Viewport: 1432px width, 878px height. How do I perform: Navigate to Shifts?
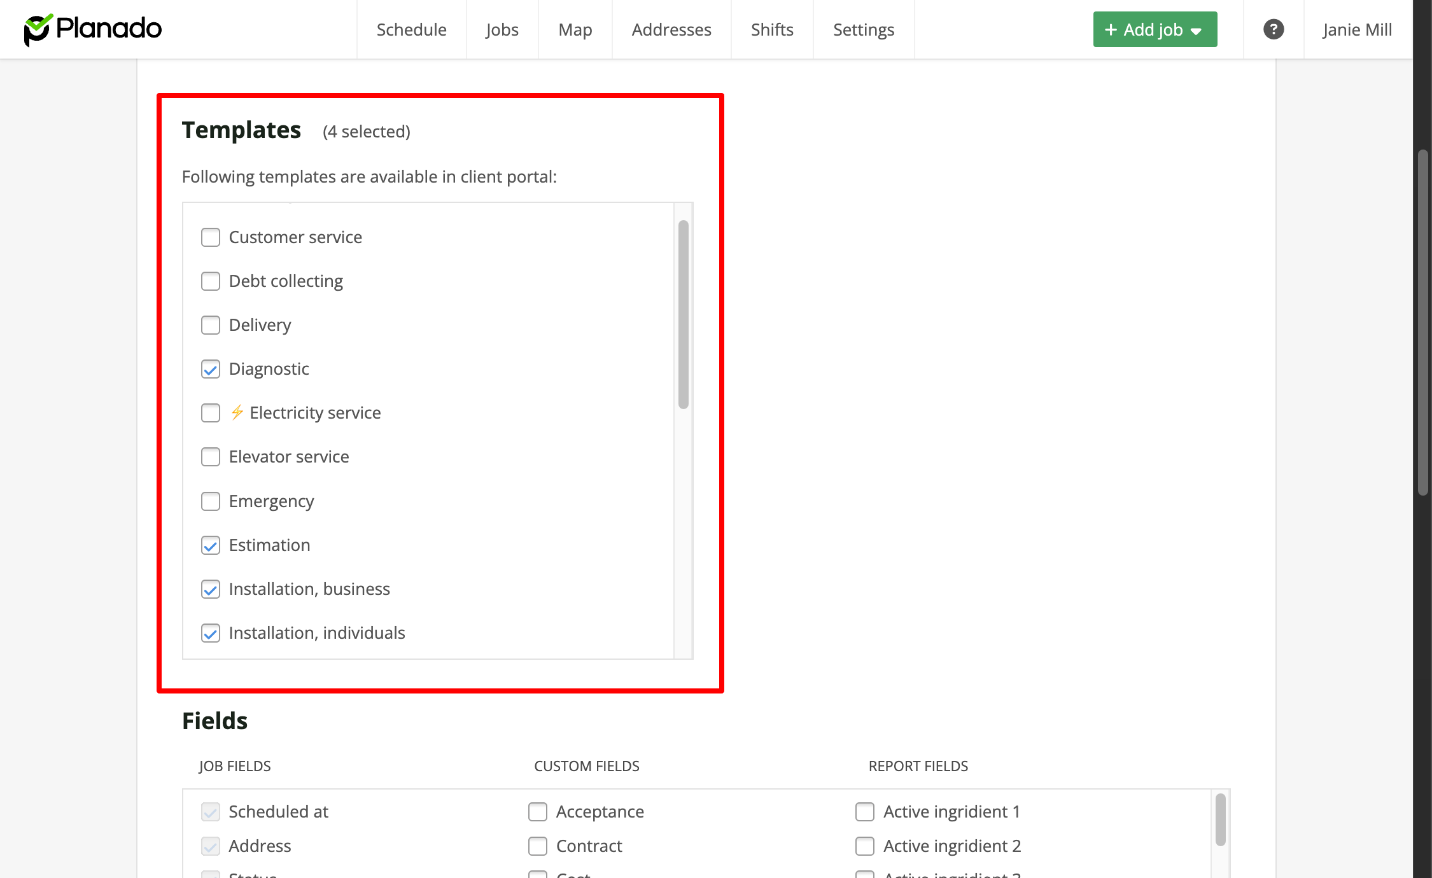(771, 29)
